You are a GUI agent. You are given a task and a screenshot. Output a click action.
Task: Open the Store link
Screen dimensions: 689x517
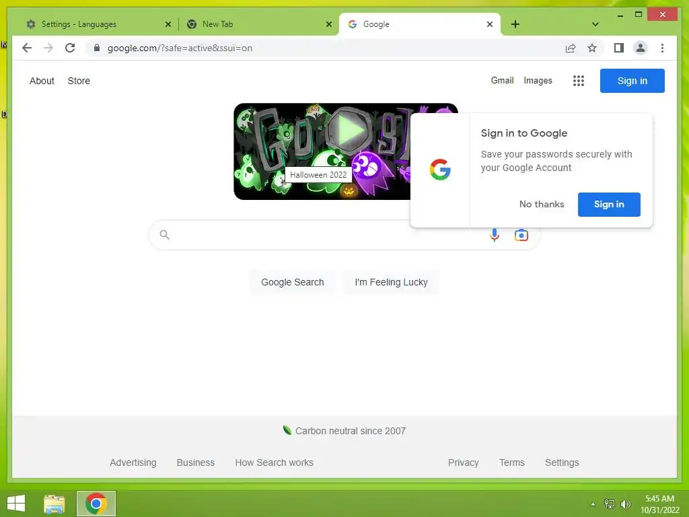[x=79, y=81]
